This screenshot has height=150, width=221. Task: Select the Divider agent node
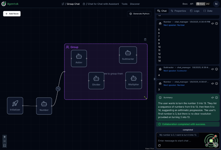coord(96,81)
